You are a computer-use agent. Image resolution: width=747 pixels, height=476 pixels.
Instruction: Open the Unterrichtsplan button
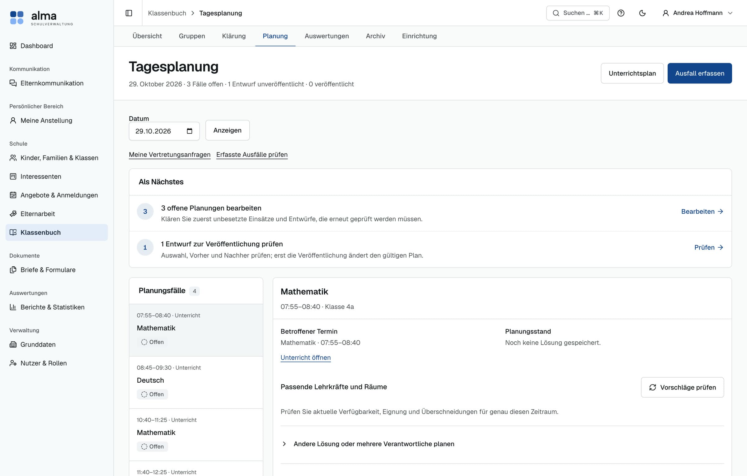coord(632,73)
